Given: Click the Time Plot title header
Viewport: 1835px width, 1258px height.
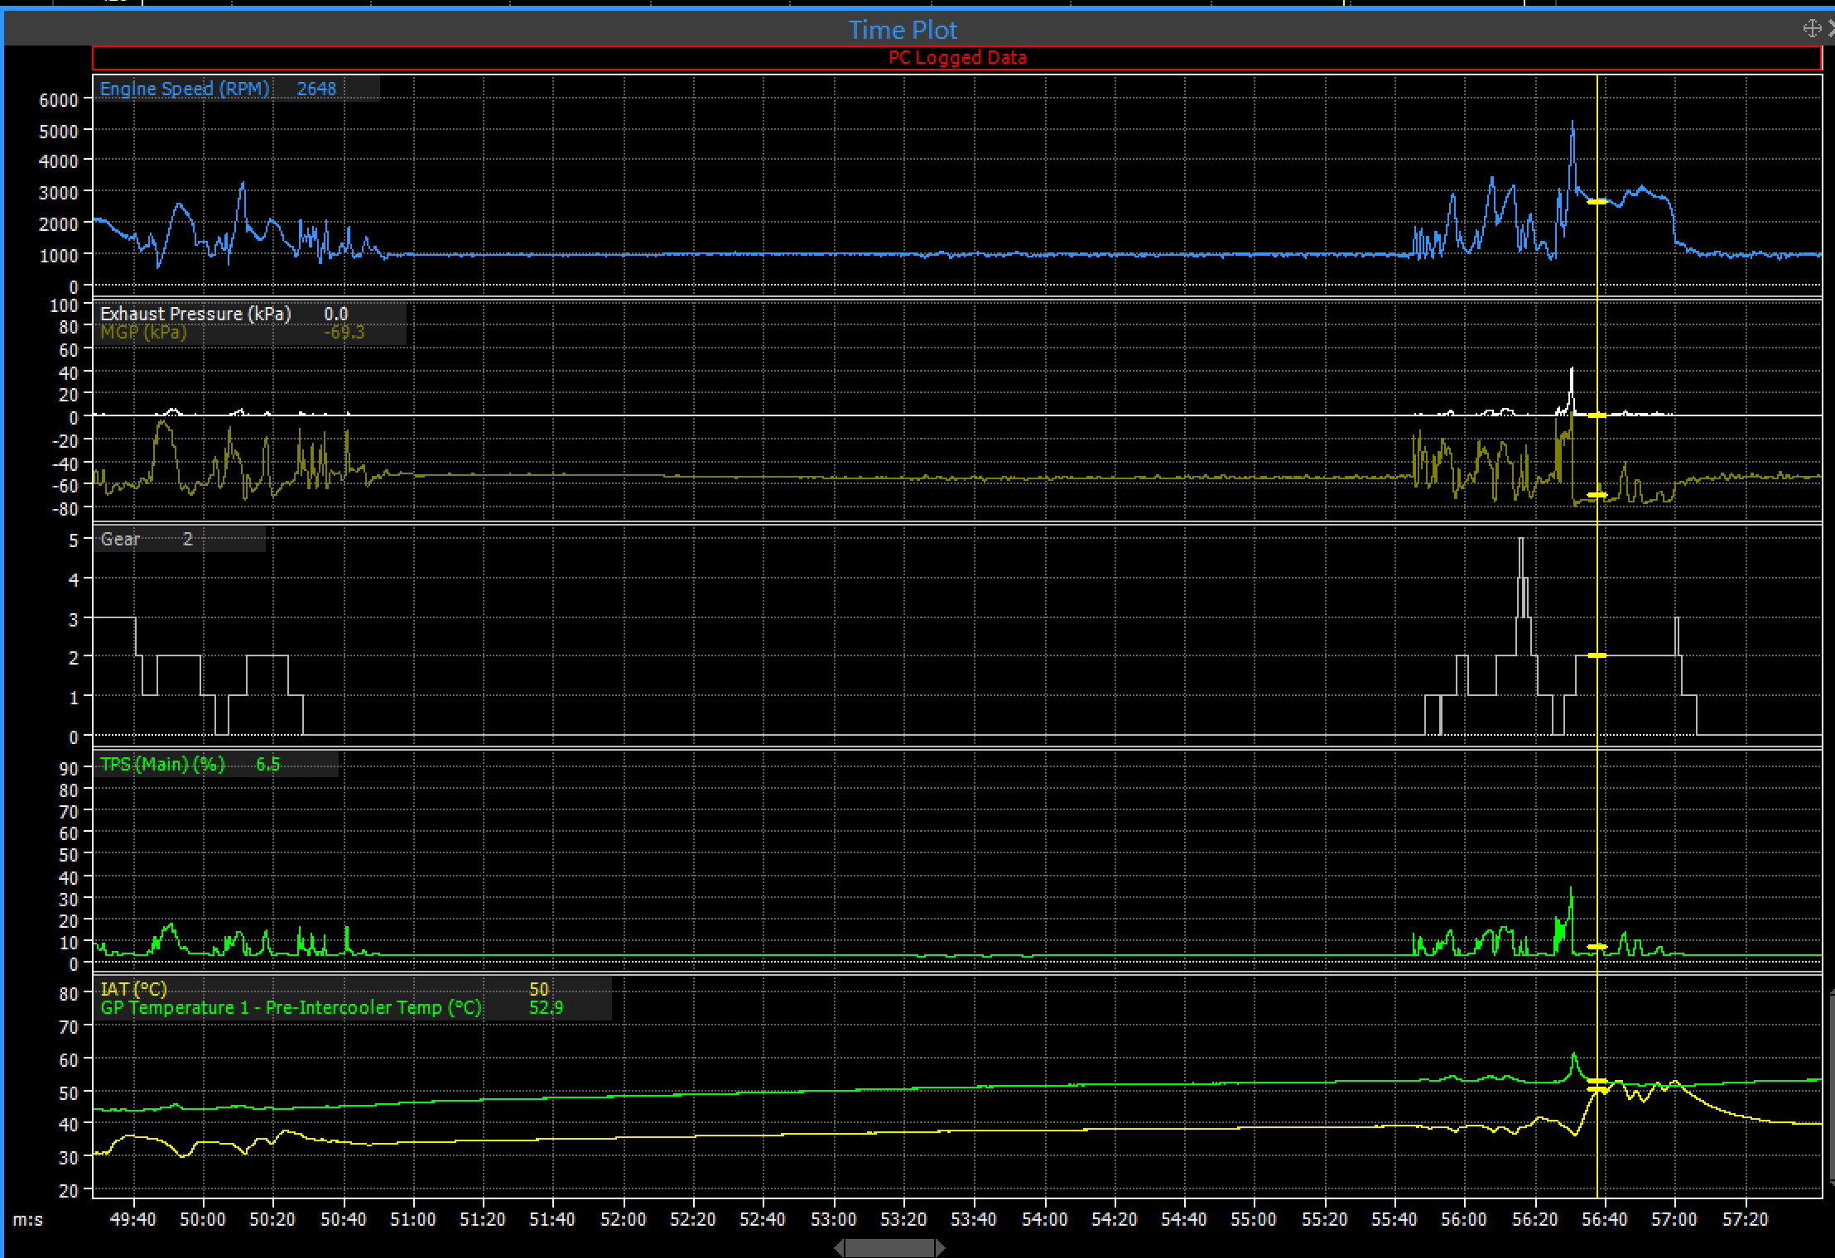Looking at the screenshot, I should tap(903, 30).
